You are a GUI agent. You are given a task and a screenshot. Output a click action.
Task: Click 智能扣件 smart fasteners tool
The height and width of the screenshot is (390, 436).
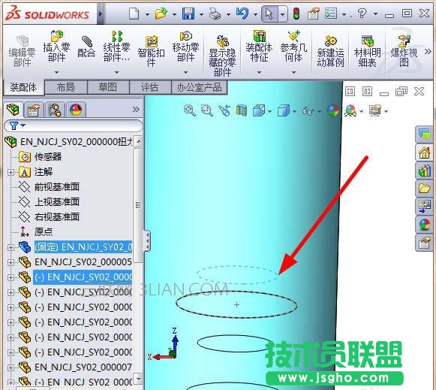(x=151, y=51)
